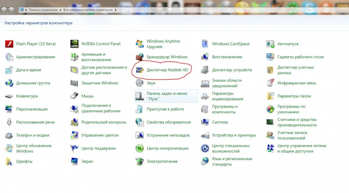This screenshot has height=193, width=349.
Task: Click the Программы по умолчанию icon
Action: point(270,109)
